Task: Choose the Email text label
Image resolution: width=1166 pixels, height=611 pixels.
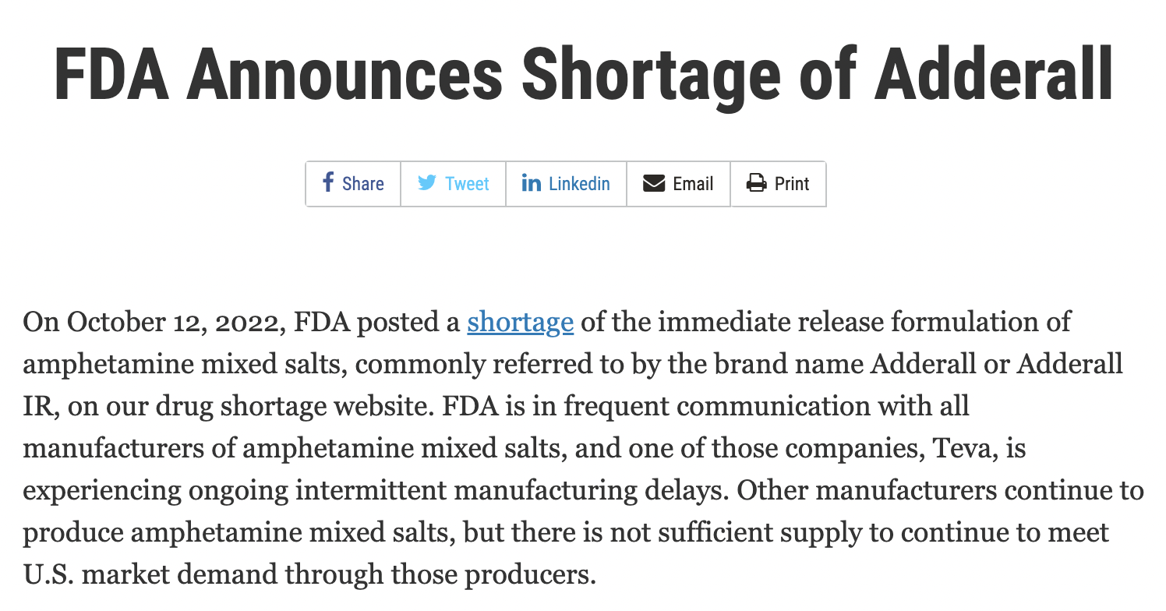Action: coord(693,184)
